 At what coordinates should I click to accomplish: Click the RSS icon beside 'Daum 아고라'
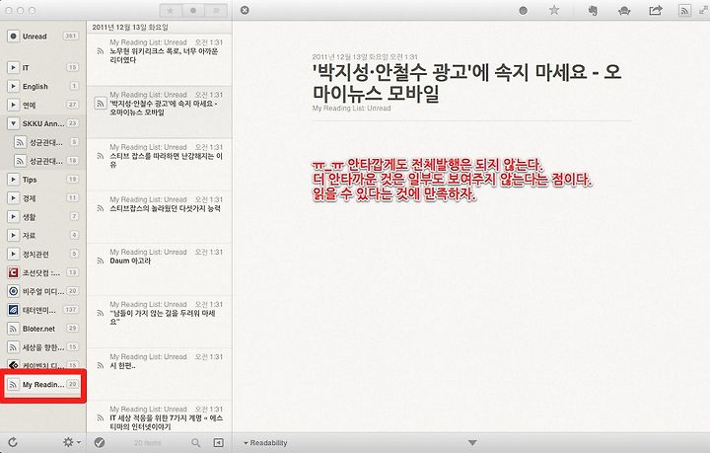(x=100, y=261)
